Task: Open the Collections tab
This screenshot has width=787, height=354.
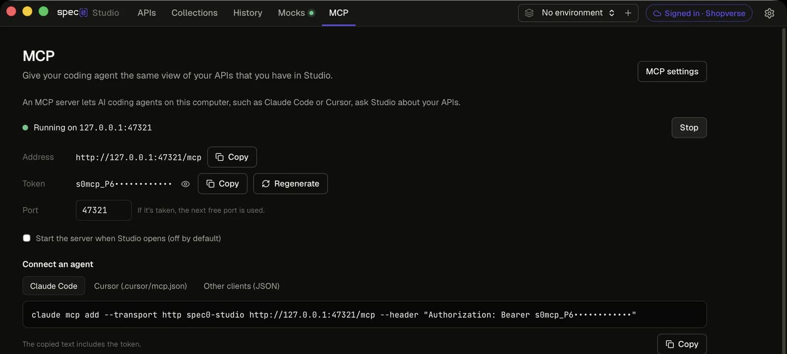Action: coord(194,13)
